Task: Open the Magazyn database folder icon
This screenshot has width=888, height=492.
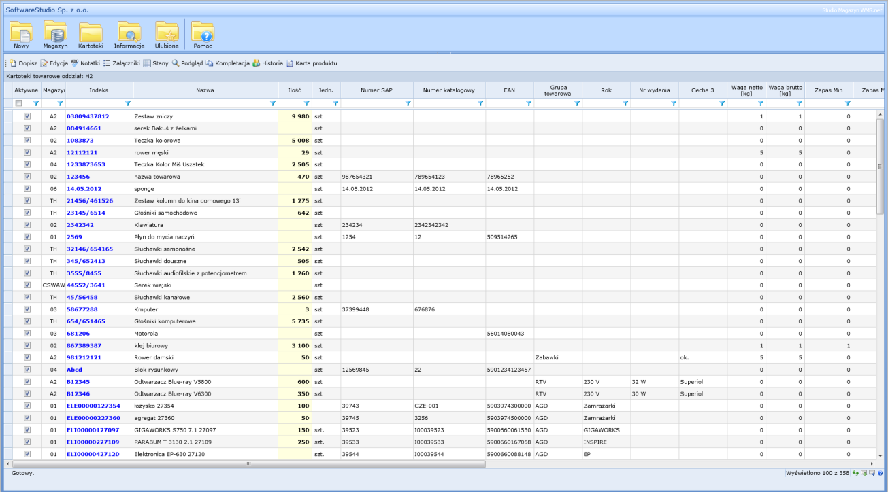Action: pyautogui.click(x=55, y=35)
